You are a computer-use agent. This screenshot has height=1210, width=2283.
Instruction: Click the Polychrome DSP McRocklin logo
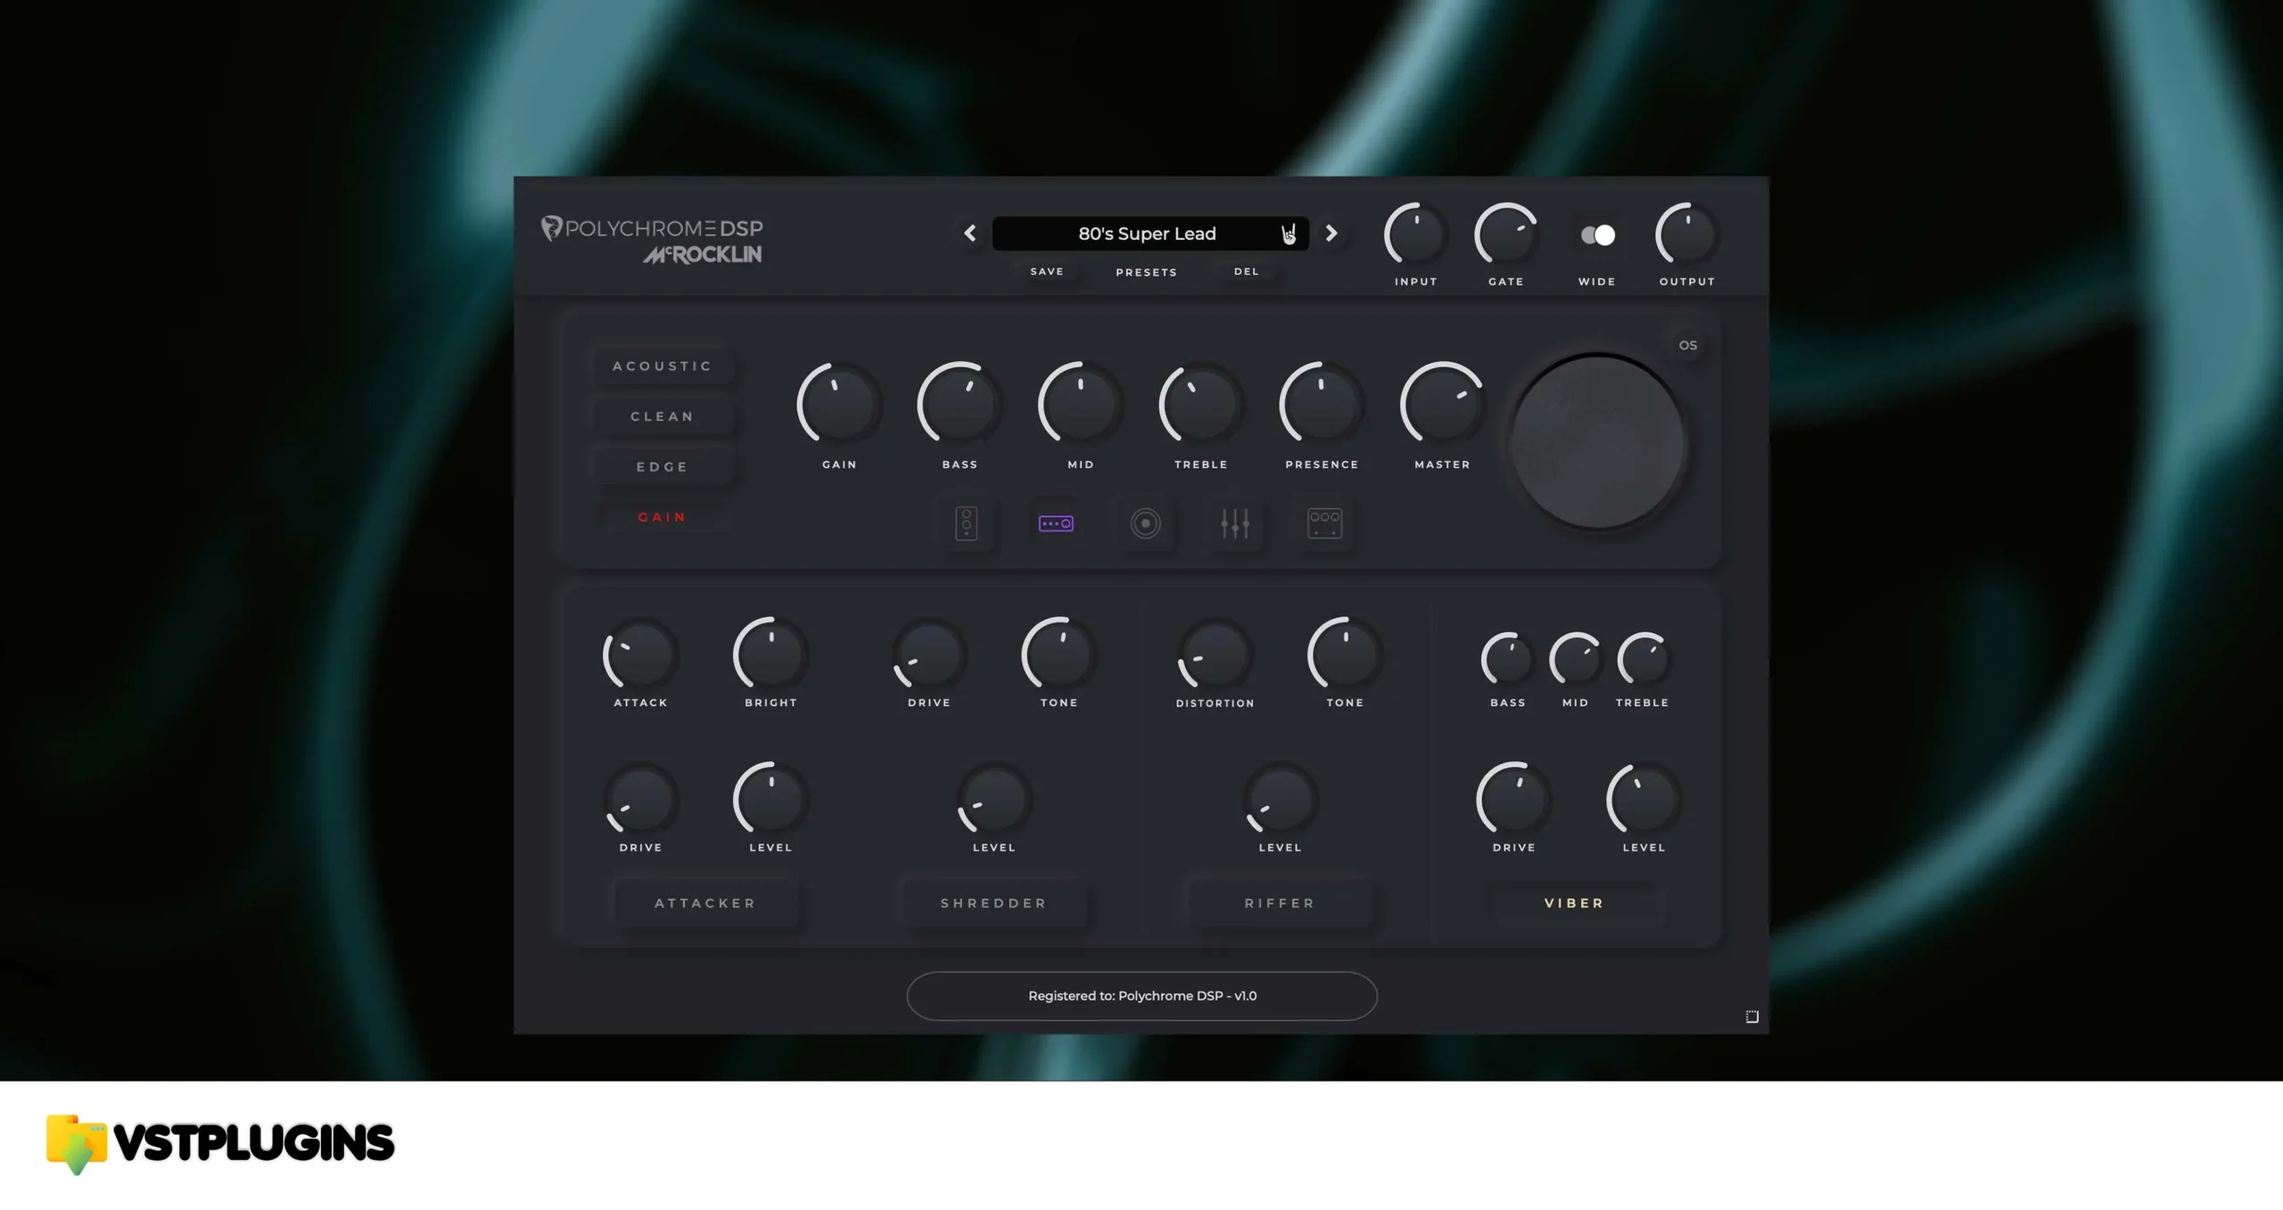coord(652,241)
